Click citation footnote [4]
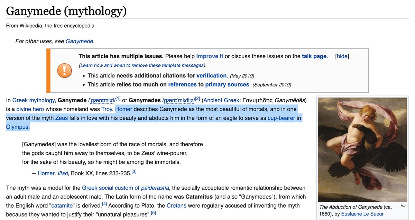The image size is (415, 220). 104,204
